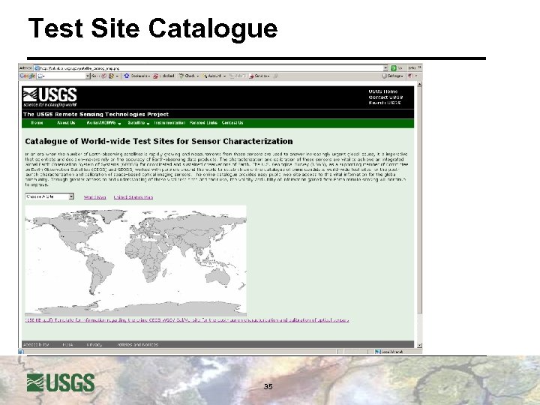
Task: Click the Send to button in Google toolbar
Action: tap(259, 76)
